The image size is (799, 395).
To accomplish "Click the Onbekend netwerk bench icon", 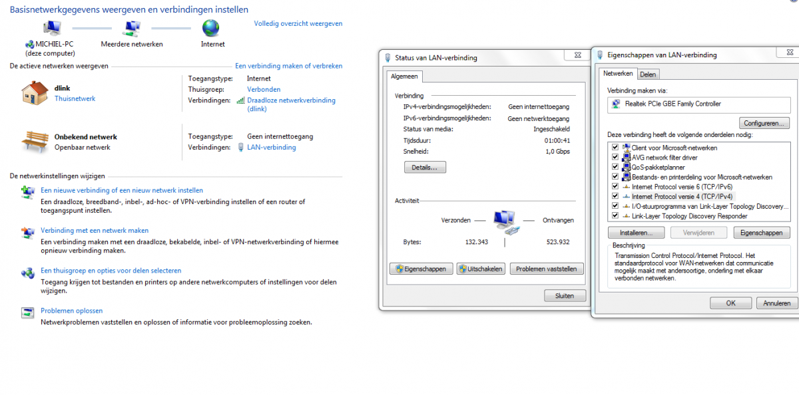I will 35,142.
